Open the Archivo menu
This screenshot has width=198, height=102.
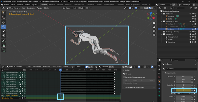(6, 5)
